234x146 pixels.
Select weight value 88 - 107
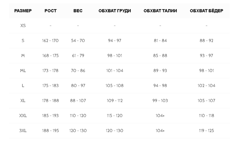coord(78,101)
